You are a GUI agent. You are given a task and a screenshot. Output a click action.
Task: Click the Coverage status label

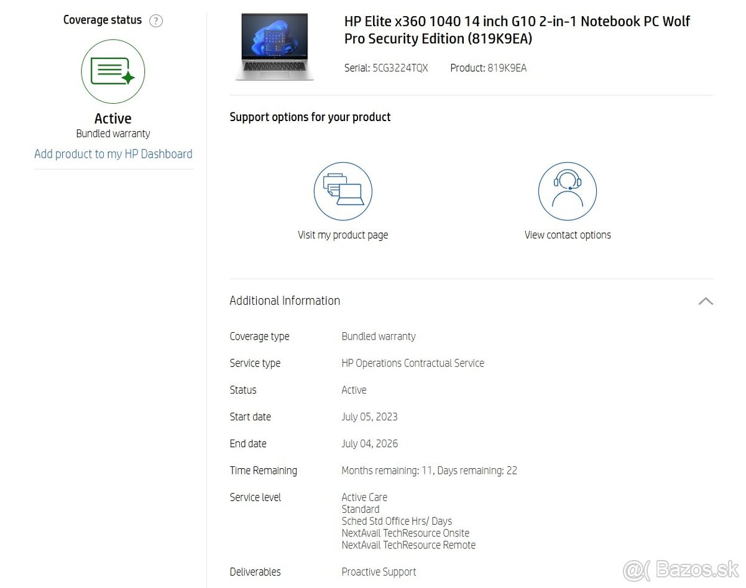(103, 20)
